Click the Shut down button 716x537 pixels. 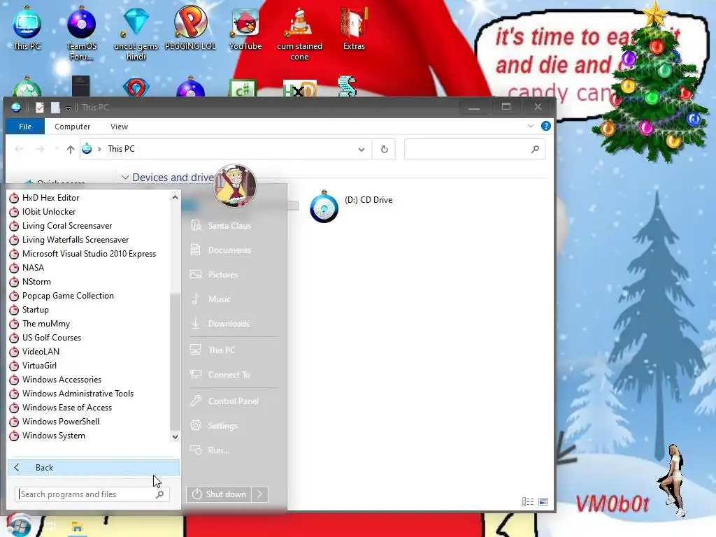tap(219, 494)
